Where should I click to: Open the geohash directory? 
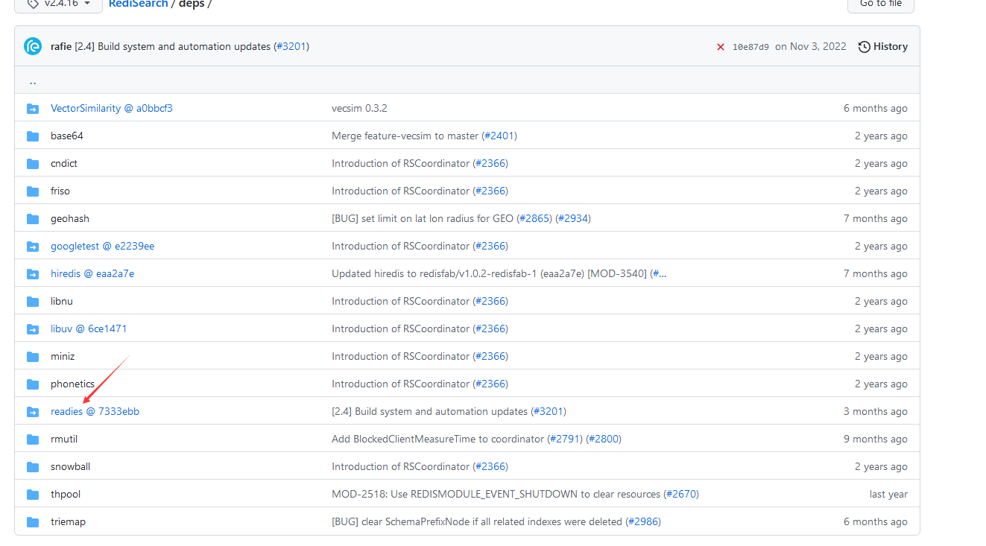click(x=70, y=218)
